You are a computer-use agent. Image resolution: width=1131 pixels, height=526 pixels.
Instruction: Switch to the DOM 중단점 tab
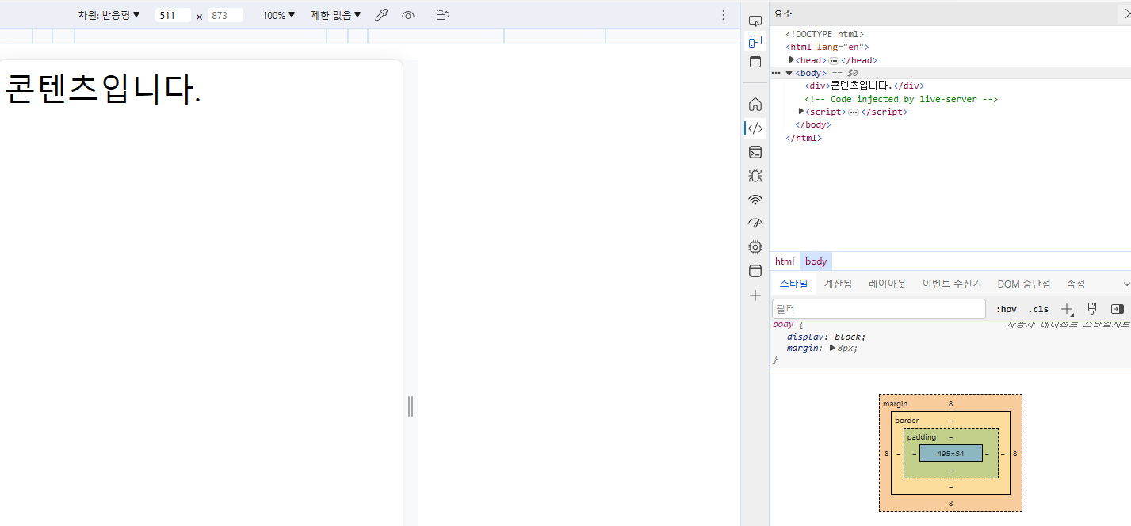coord(1023,284)
